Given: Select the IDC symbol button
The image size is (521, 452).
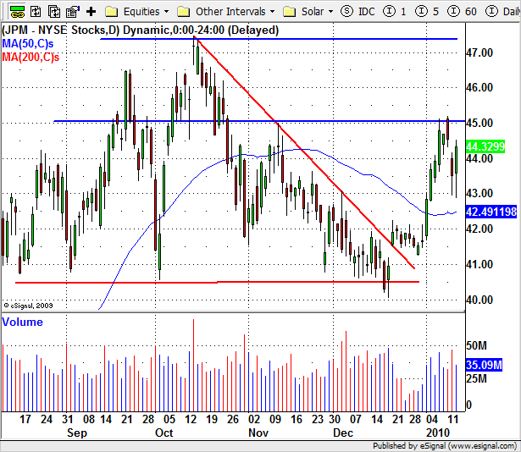Looking at the screenshot, I should point(367,12).
